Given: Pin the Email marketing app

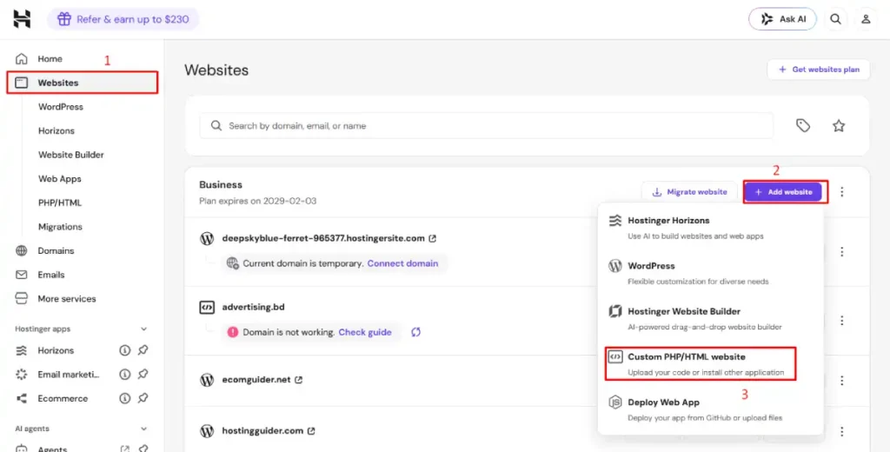Looking at the screenshot, I should click(143, 375).
